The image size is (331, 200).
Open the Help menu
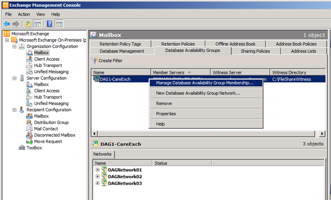(55, 14)
